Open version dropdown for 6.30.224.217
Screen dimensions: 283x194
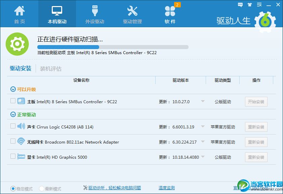point(203,142)
